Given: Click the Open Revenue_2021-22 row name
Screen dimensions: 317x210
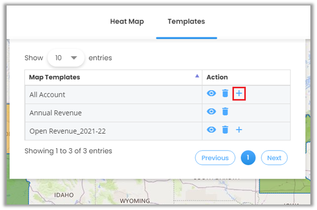Looking at the screenshot, I should tap(68, 131).
